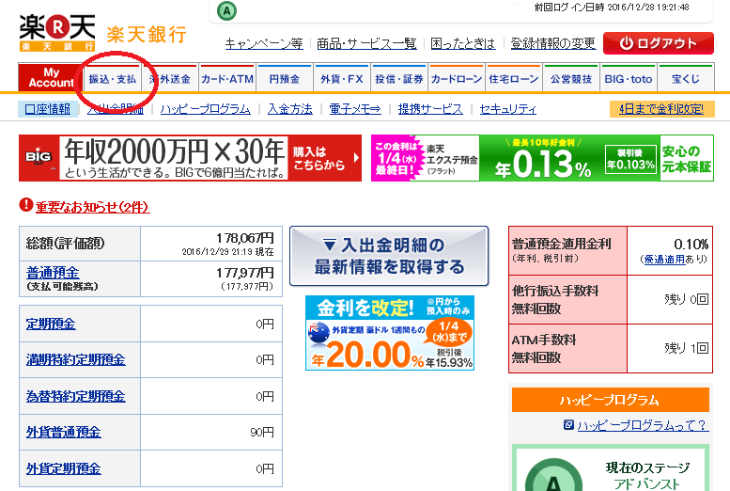Screen dimensions: 730x491
Task: Open the 普通預金 account link
Action: click(53, 273)
